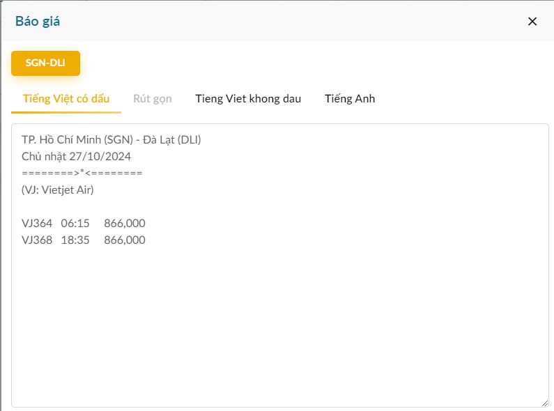Click the blank line above VJ364
The image size is (554, 411).
tap(139, 206)
